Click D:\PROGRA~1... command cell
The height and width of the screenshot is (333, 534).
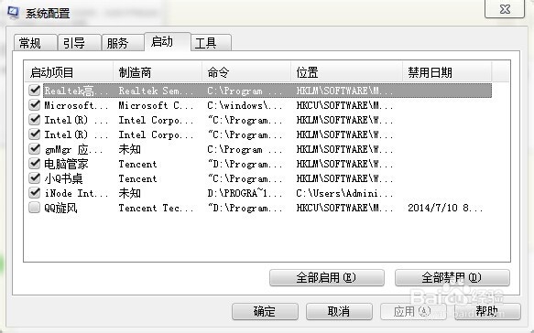point(245,193)
